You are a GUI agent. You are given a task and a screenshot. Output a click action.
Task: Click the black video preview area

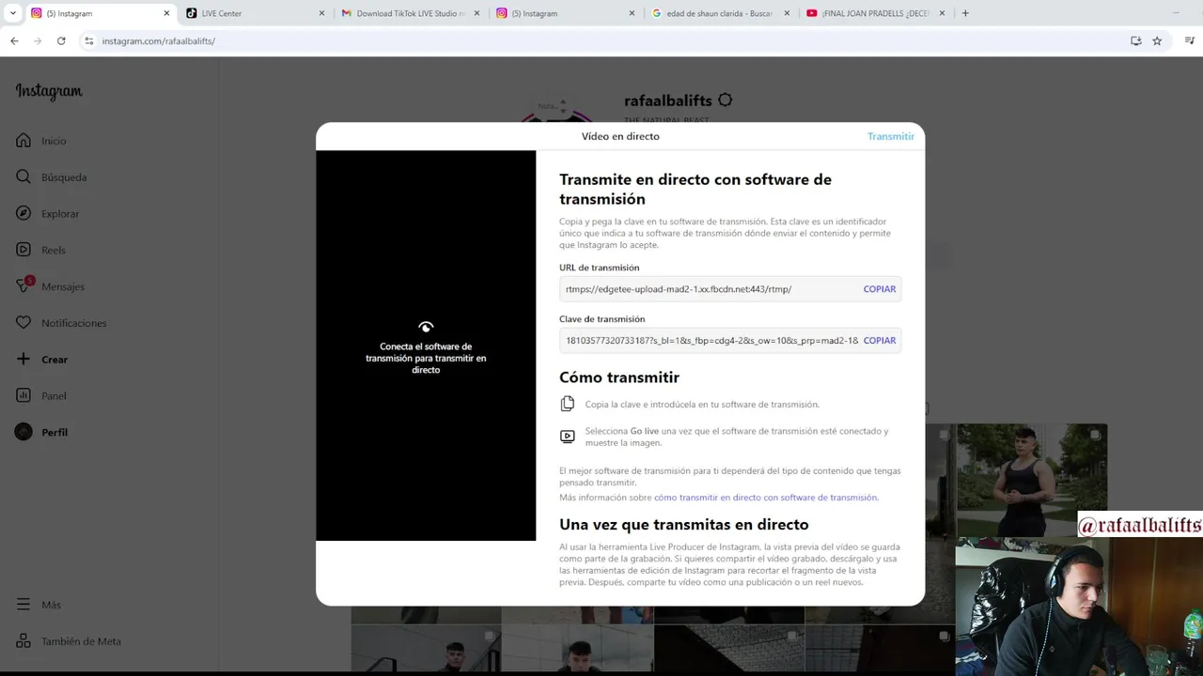coord(426,346)
